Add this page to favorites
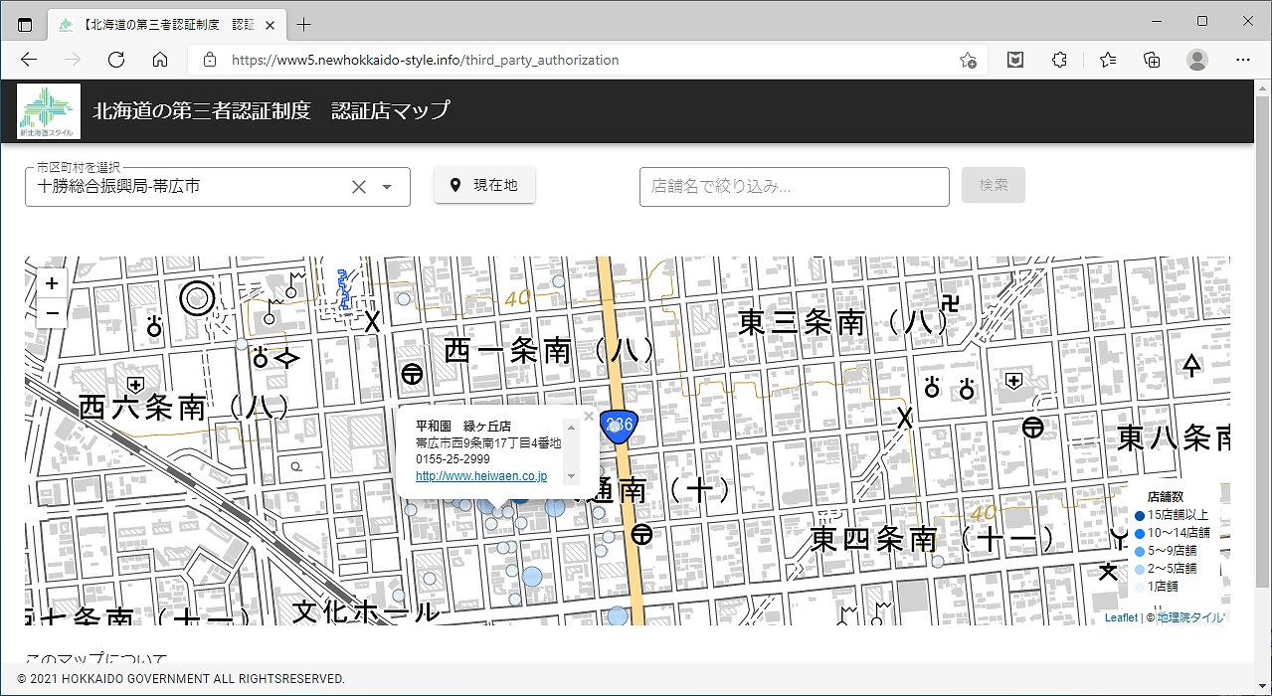Image resolution: width=1272 pixels, height=696 pixels. click(967, 60)
